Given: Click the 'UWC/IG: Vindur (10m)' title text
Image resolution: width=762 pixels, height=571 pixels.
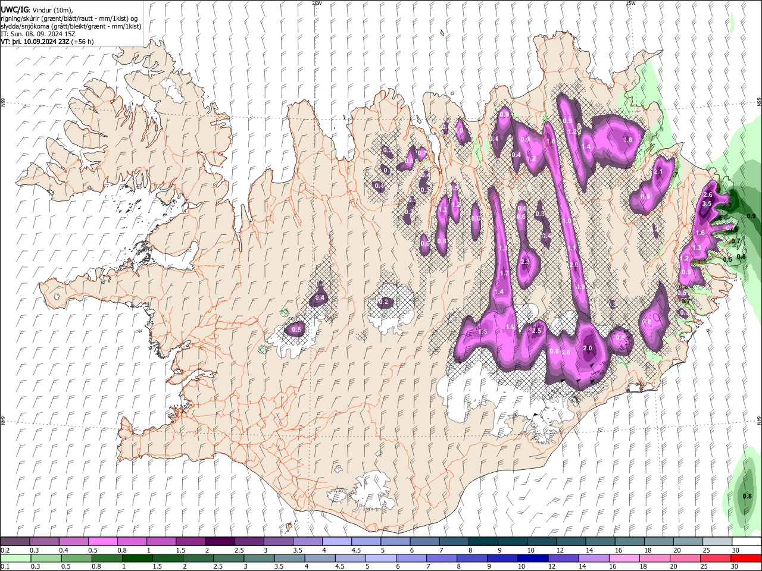Looking at the screenshot, I should pos(36,10).
